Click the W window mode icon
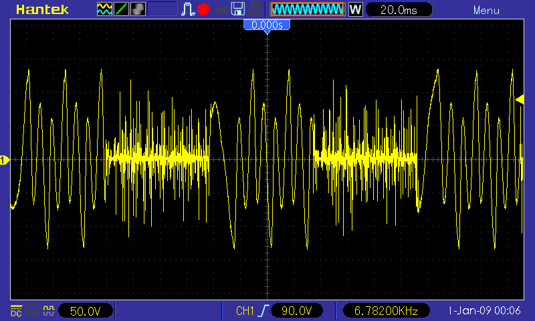Screen dimensions: 535x321 point(356,9)
